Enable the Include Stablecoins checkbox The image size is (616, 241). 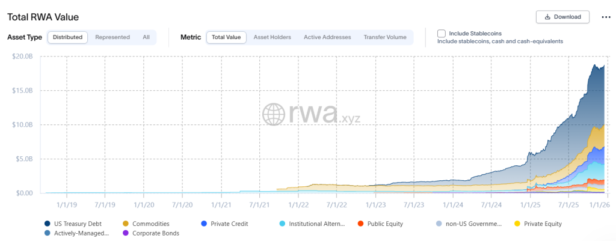(442, 33)
